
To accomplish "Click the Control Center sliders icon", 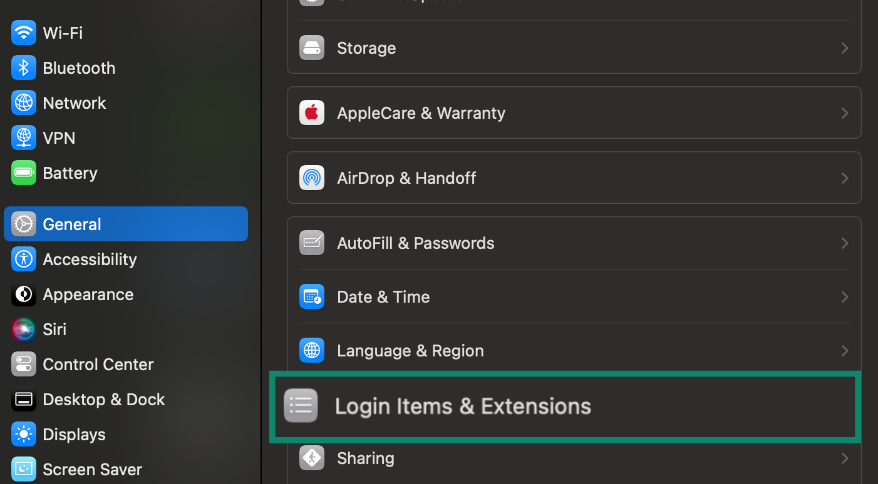I will coord(23,364).
